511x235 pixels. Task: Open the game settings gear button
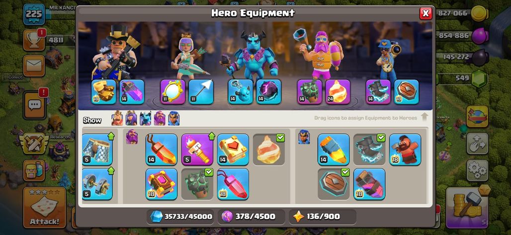pos(477,171)
